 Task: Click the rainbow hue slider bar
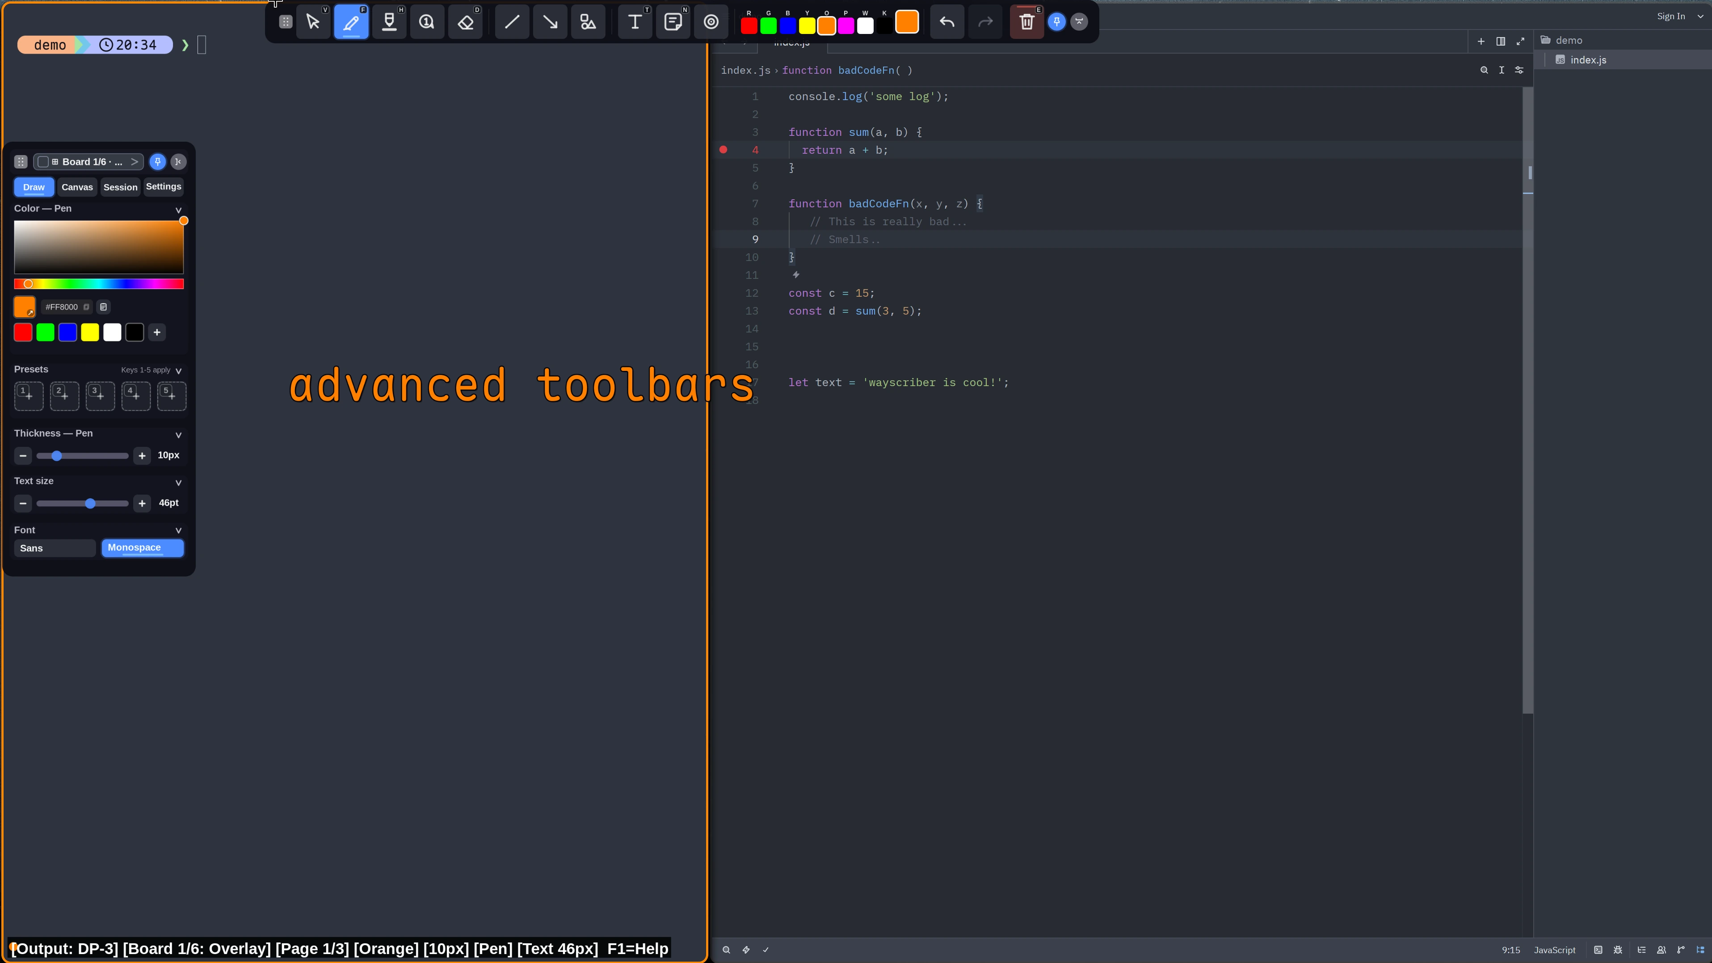[x=98, y=284]
